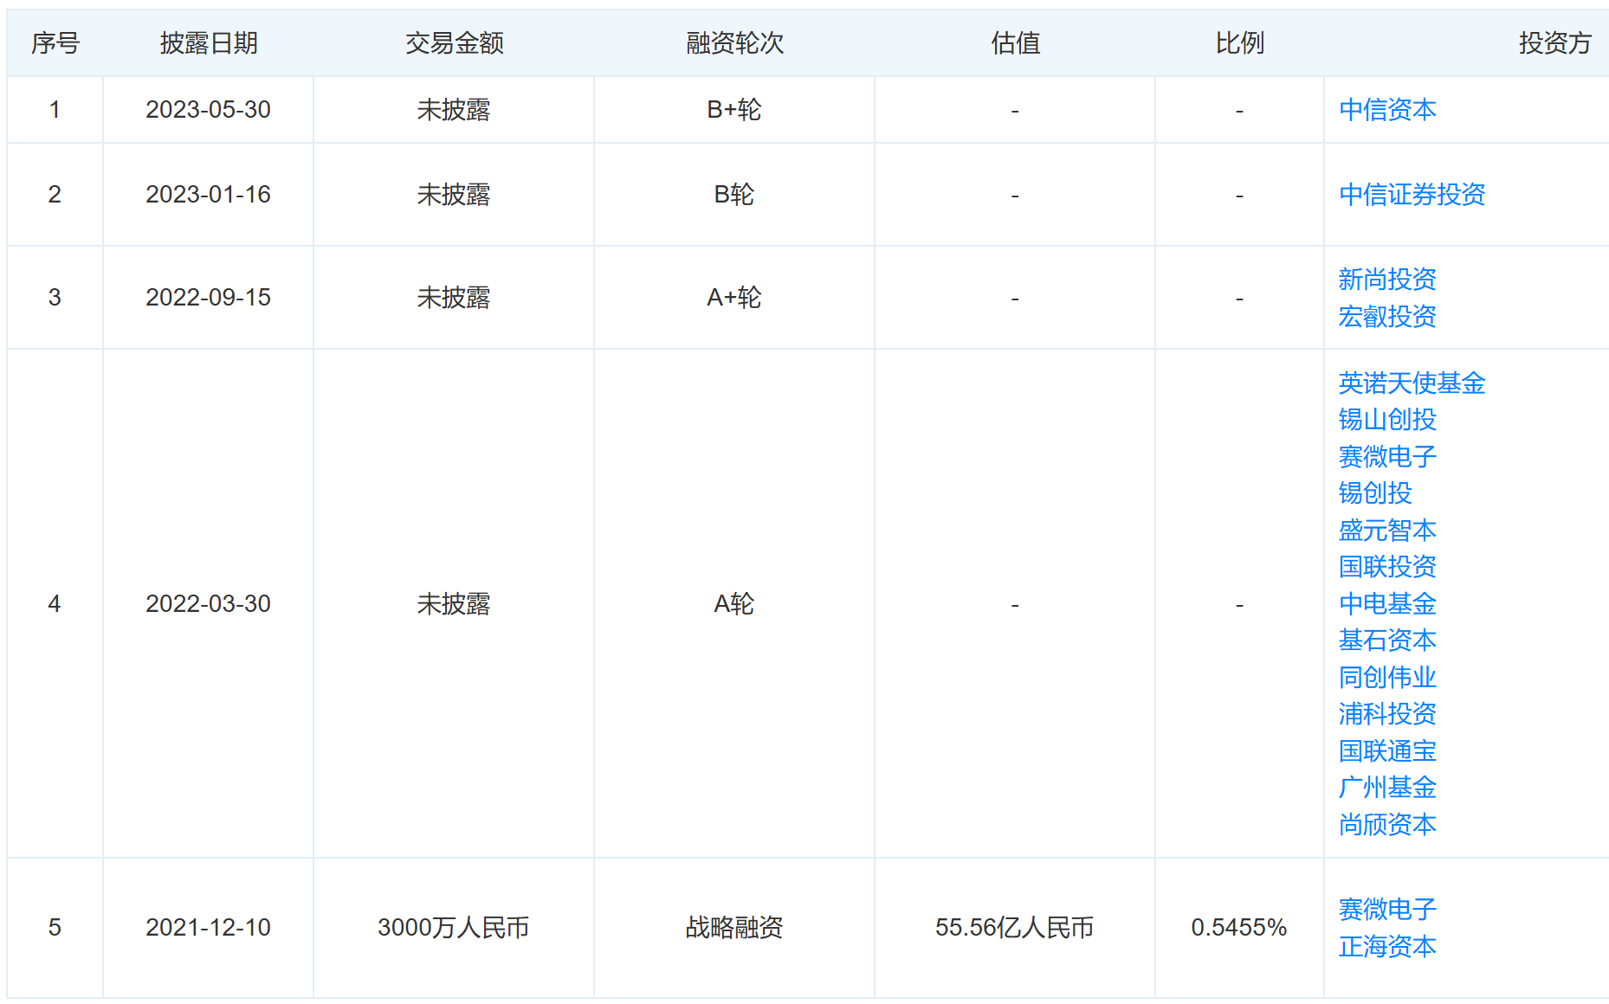Click the 3000万人民币 transaction amount
Screen dimensions: 1609x1004
click(x=454, y=928)
